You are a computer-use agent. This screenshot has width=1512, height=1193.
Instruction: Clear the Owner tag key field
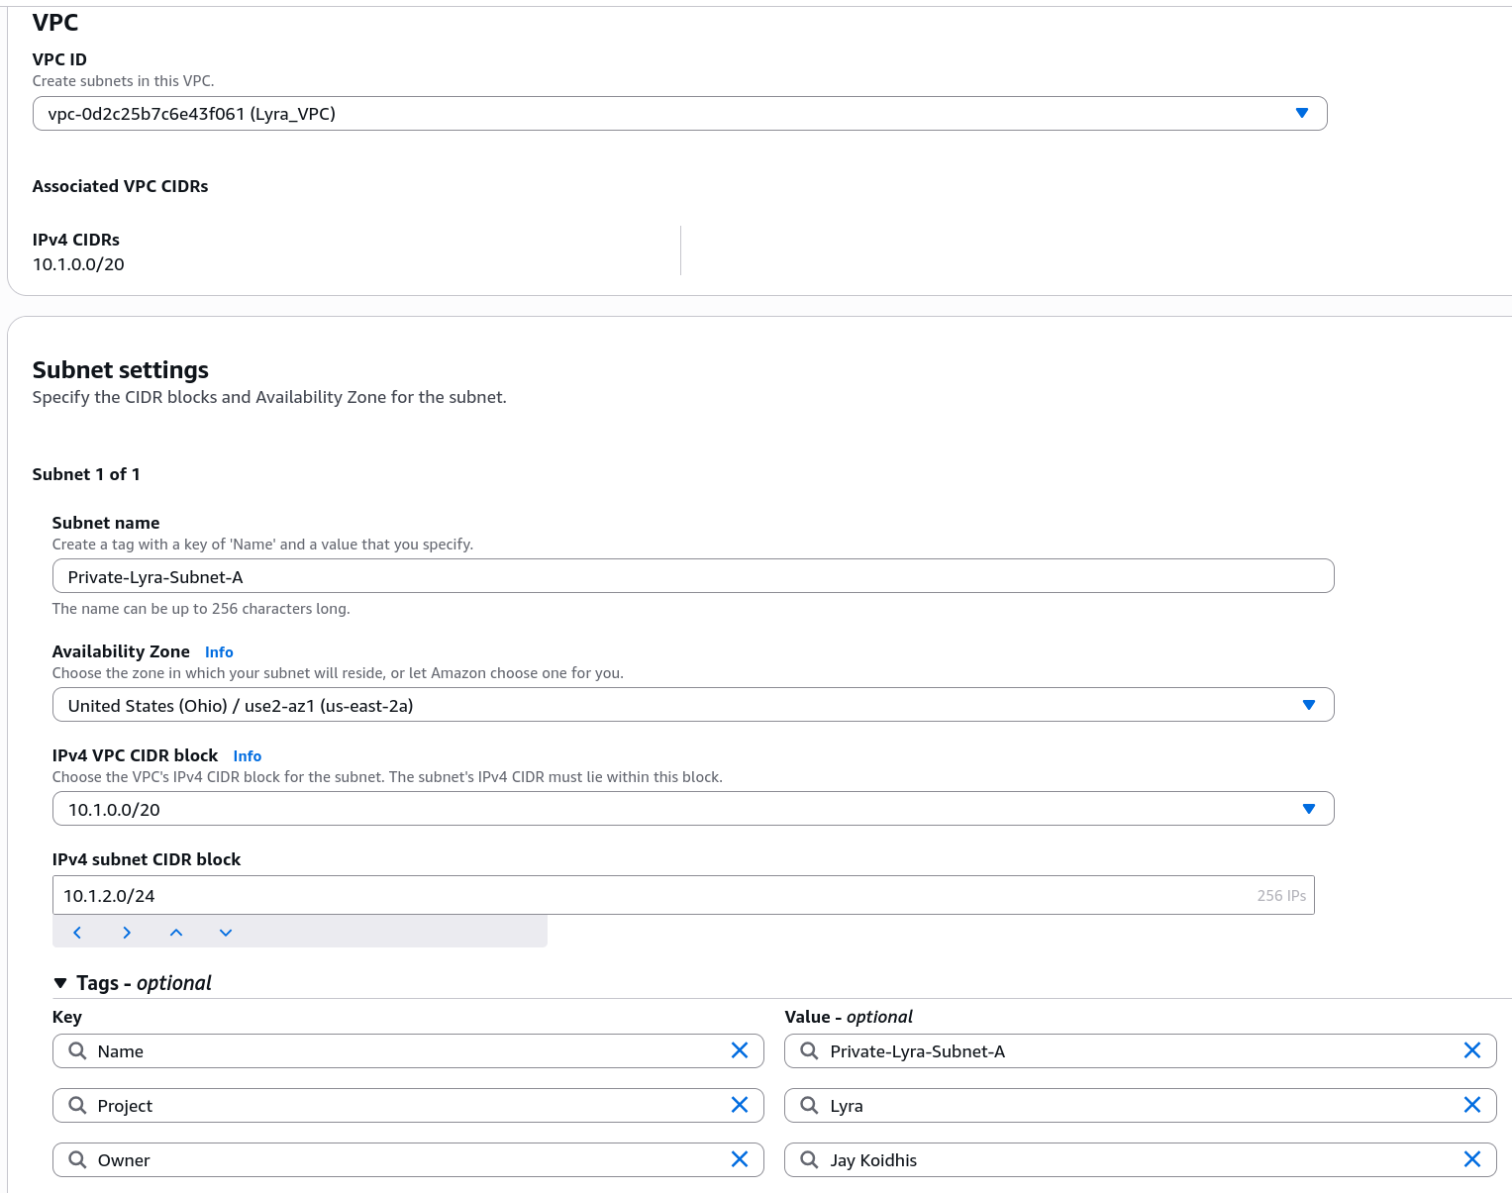point(739,1159)
